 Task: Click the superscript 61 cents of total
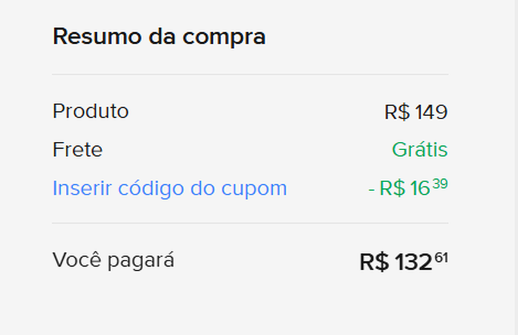pyautogui.click(x=441, y=257)
